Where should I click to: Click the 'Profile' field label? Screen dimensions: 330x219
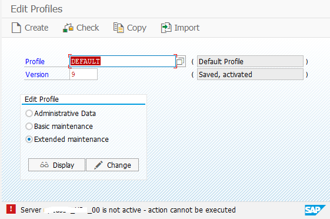35,62
